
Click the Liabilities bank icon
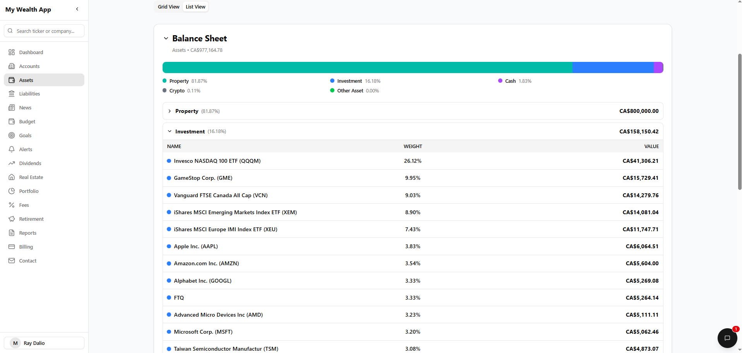pyautogui.click(x=12, y=94)
